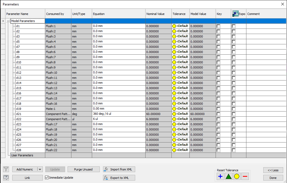Click the green triangle tolerance icon
Viewport: 287px width, 183px height.
(228, 176)
